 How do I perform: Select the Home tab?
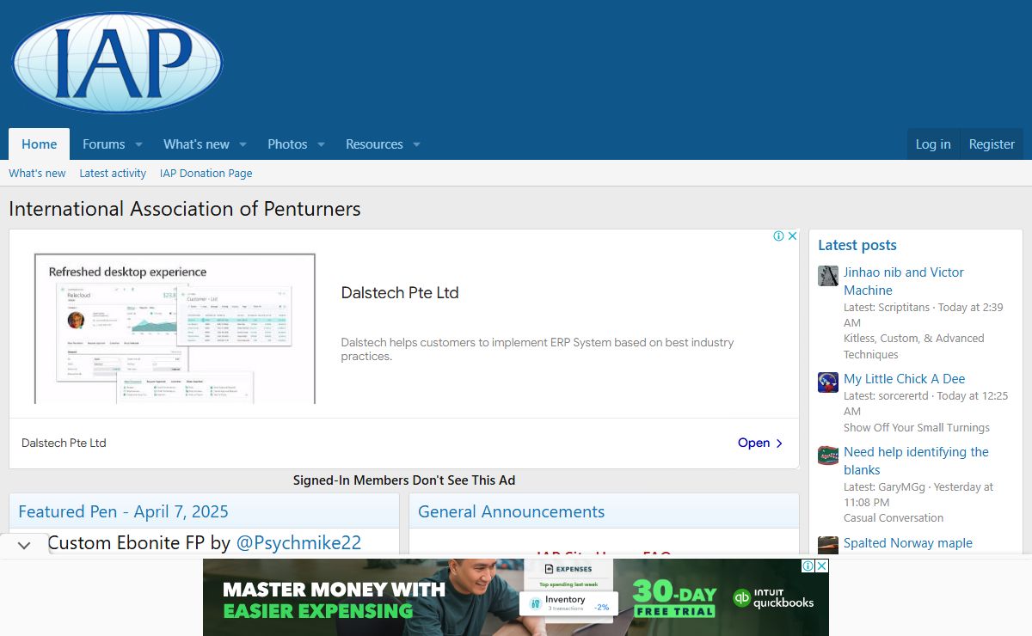(x=40, y=144)
